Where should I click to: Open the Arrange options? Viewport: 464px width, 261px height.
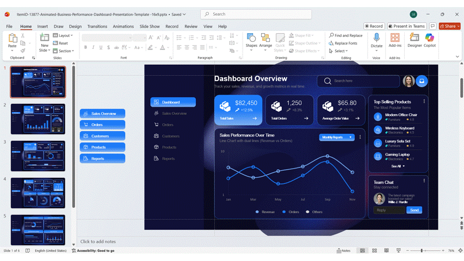pos(265,41)
